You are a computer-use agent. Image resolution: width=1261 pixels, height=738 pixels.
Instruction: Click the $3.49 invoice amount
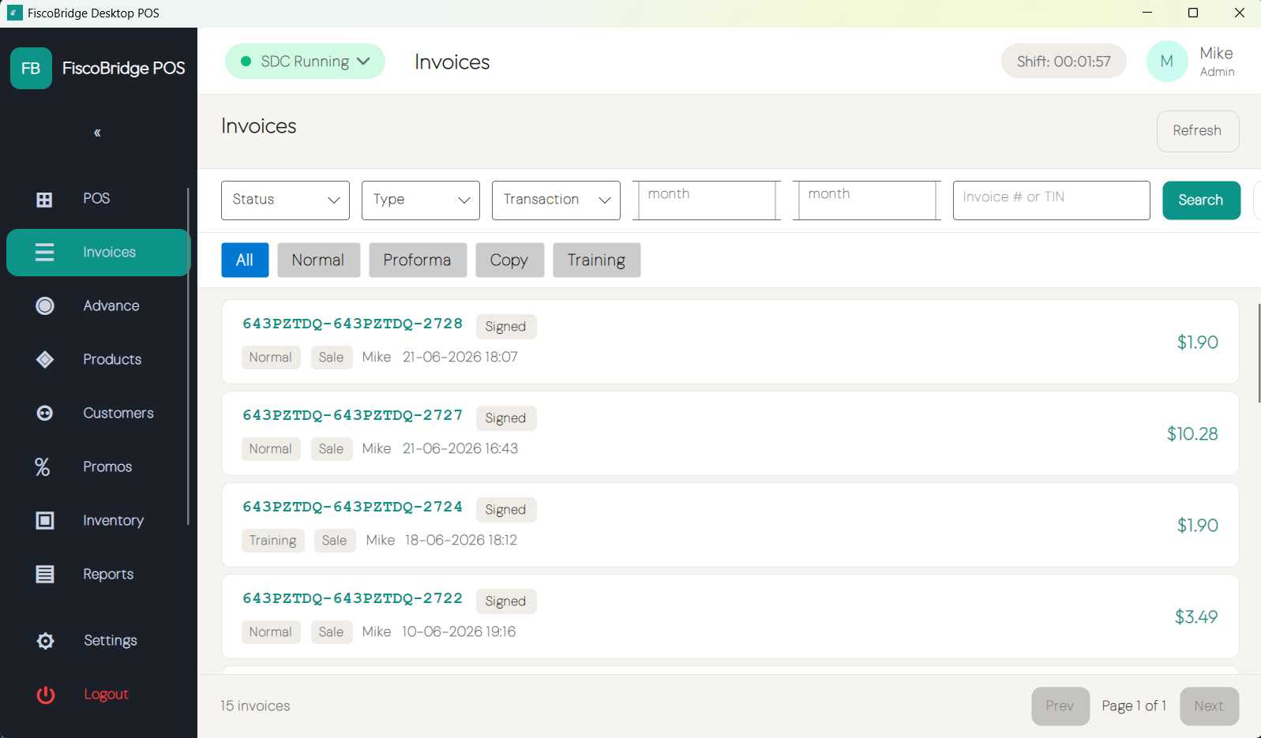(x=1196, y=617)
